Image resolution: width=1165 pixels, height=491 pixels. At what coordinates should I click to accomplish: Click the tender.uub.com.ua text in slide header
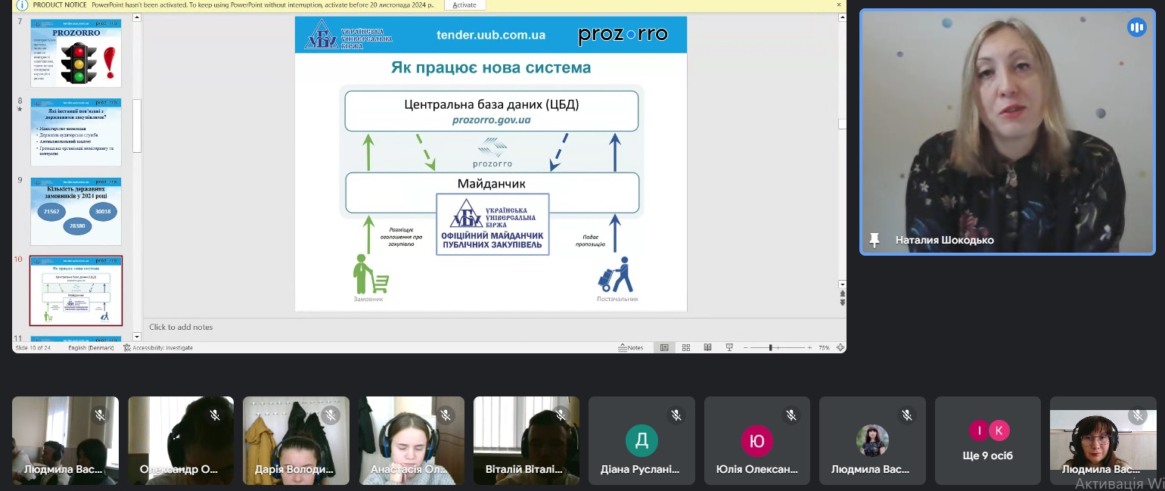(491, 35)
